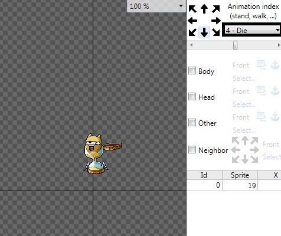Click Front label for Neighbor

point(271,145)
